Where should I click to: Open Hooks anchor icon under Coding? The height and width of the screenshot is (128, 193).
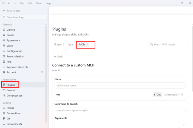[x=4, y=108]
